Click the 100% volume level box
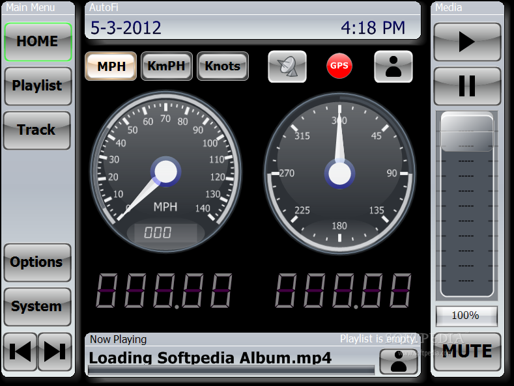The height and width of the screenshot is (386, 514). pos(466,316)
